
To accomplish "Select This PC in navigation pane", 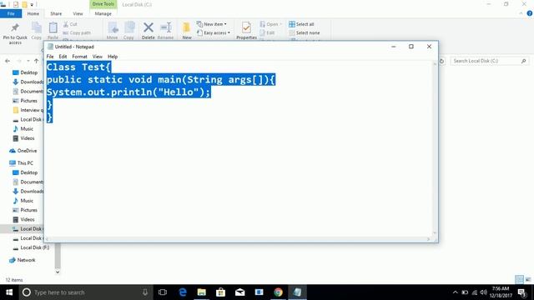I will pyautogui.click(x=21, y=163).
